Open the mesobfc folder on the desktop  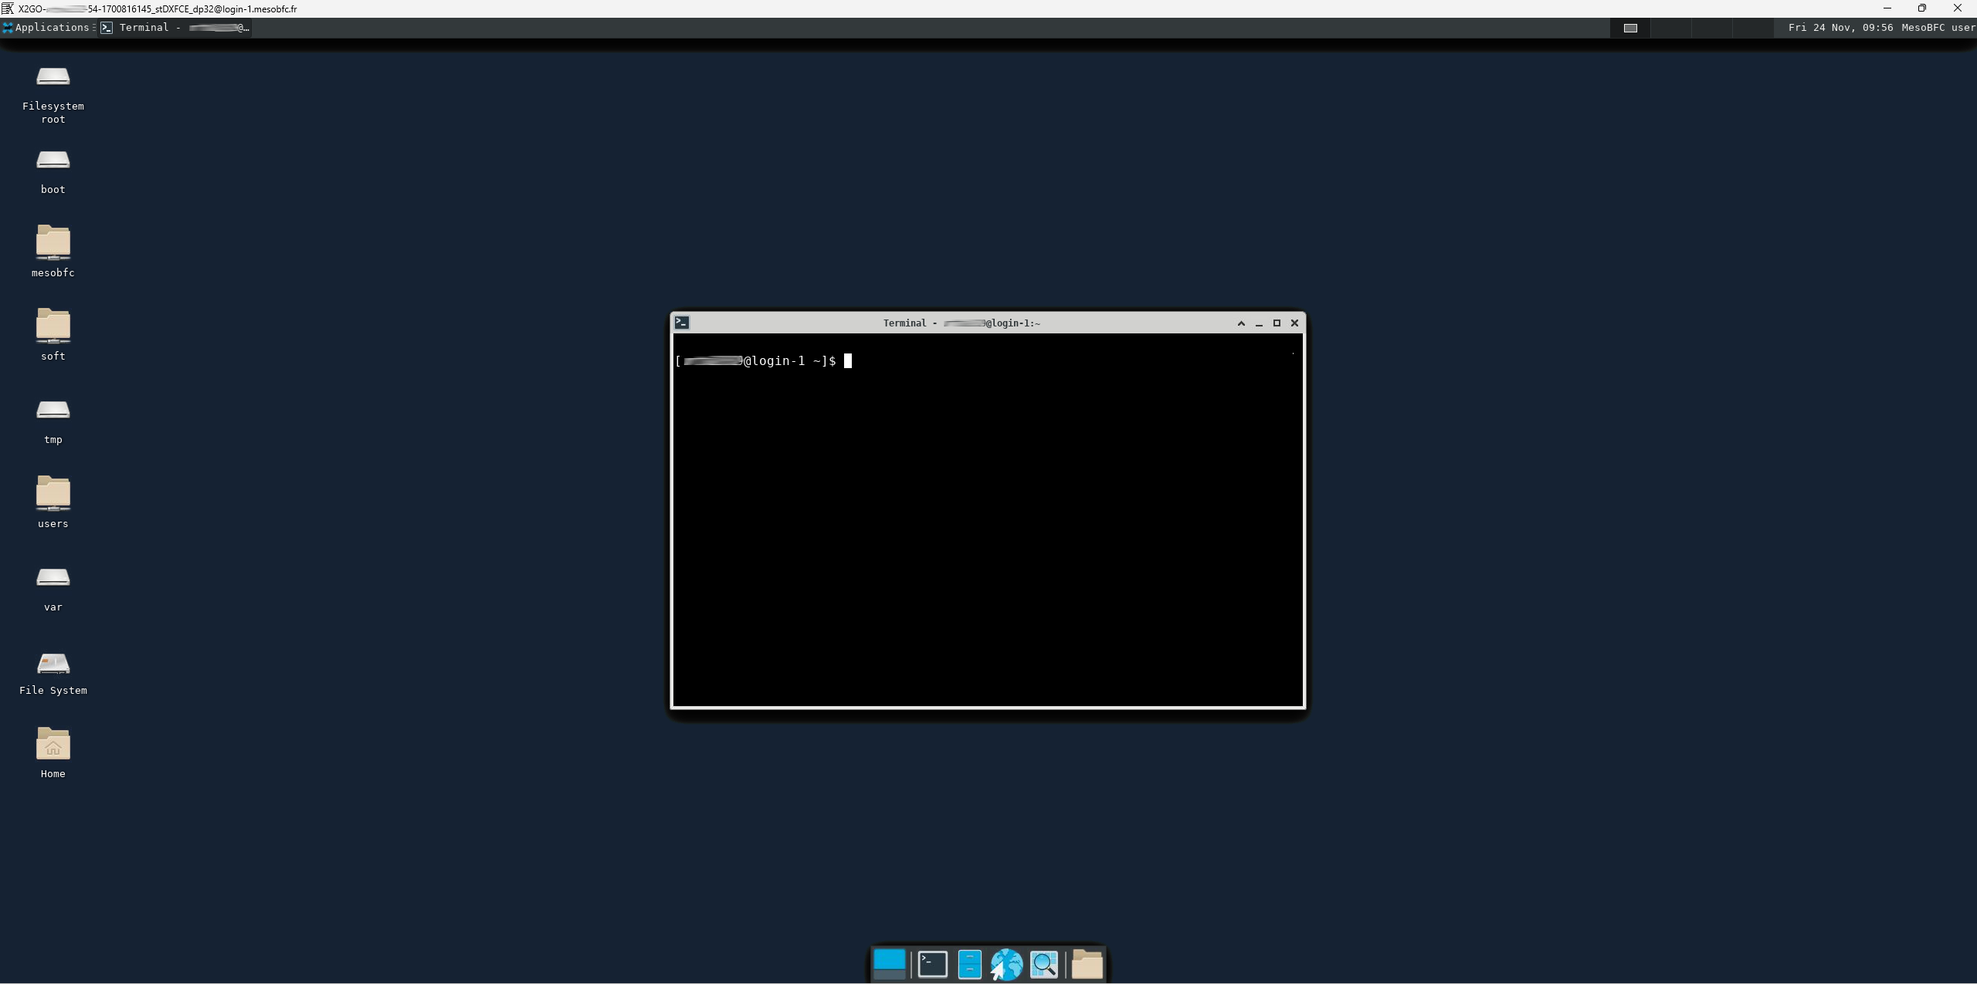click(53, 242)
